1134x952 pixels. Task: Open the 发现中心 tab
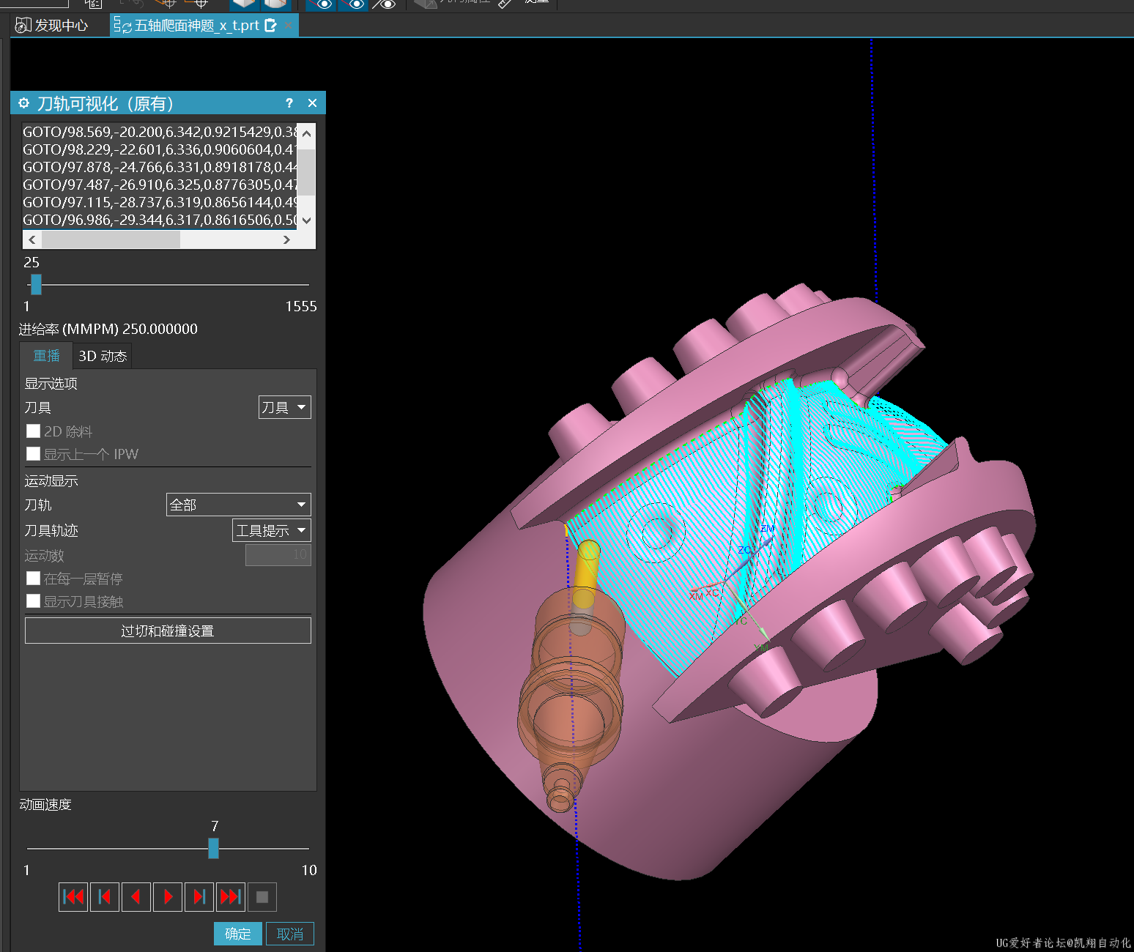(x=52, y=26)
